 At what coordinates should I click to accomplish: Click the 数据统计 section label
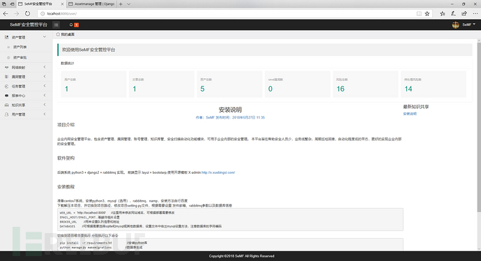pyautogui.click(x=67, y=64)
